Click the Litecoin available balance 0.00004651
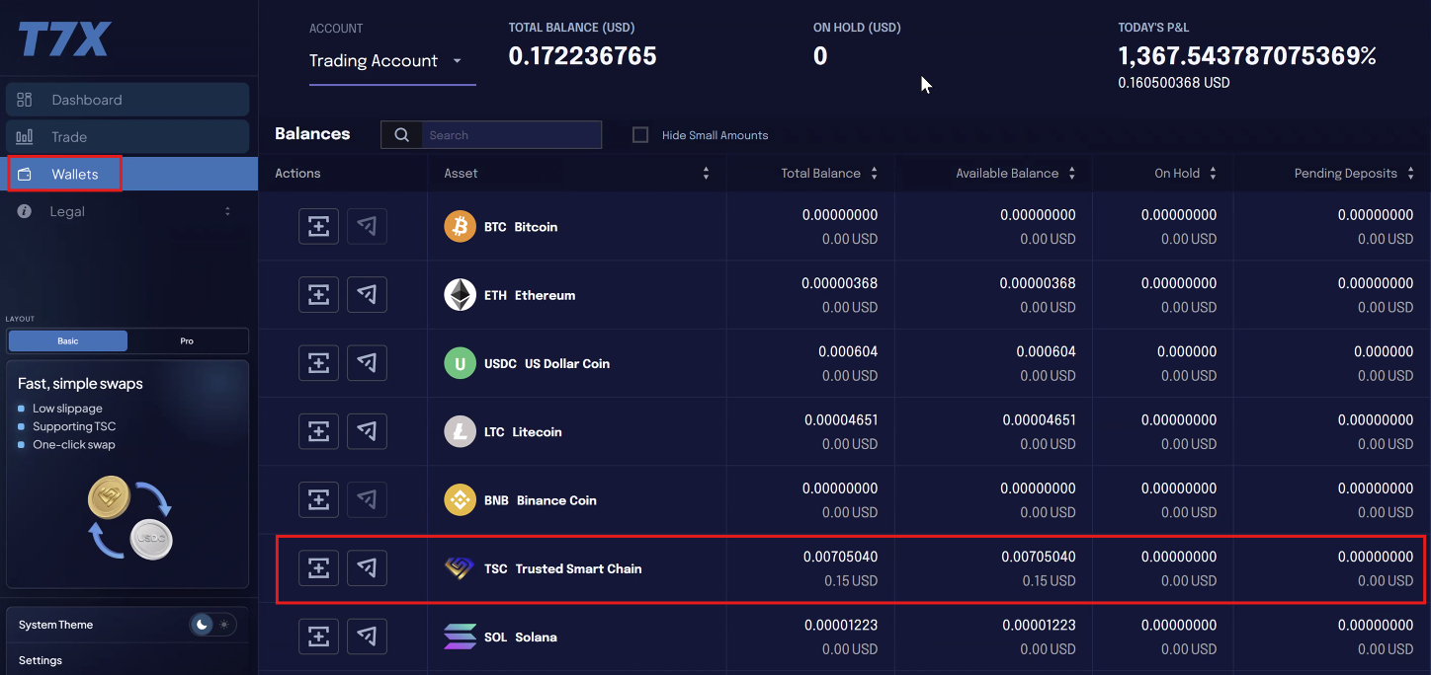The image size is (1431, 675). click(x=1039, y=419)
